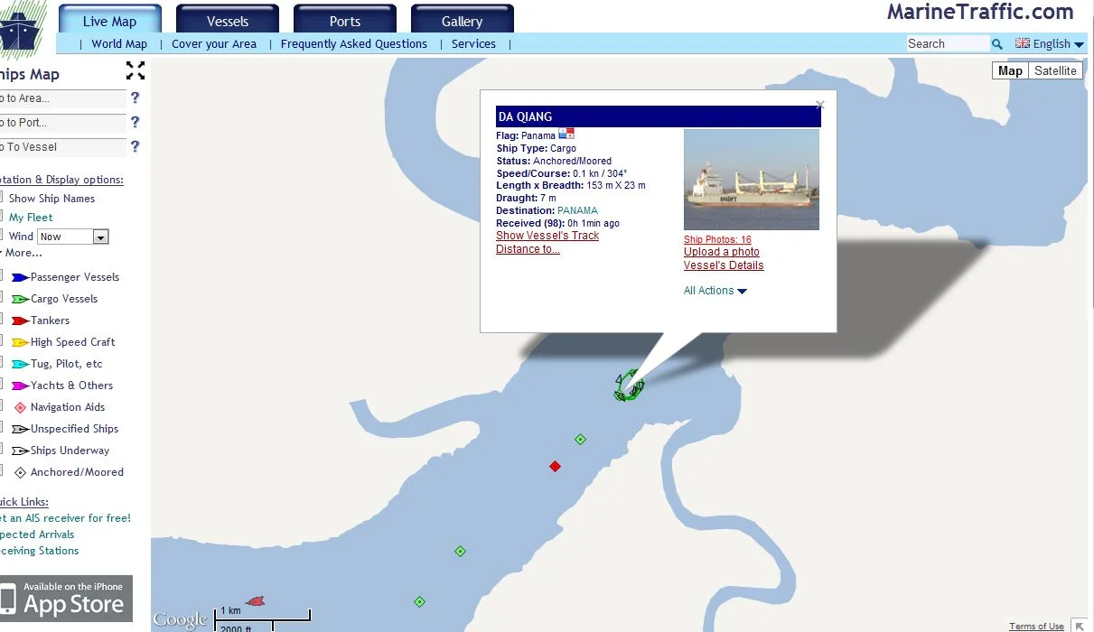Toggle full-screen map expand icon
The width and height of the screenshot is (1094, 632).
(x=136, y=70)
